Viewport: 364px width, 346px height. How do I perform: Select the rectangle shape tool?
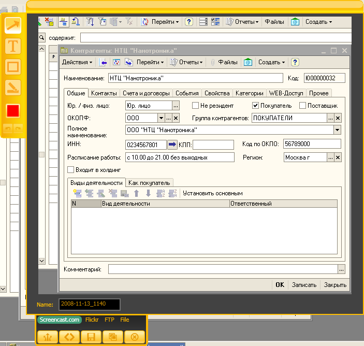(x=13, y=67)
